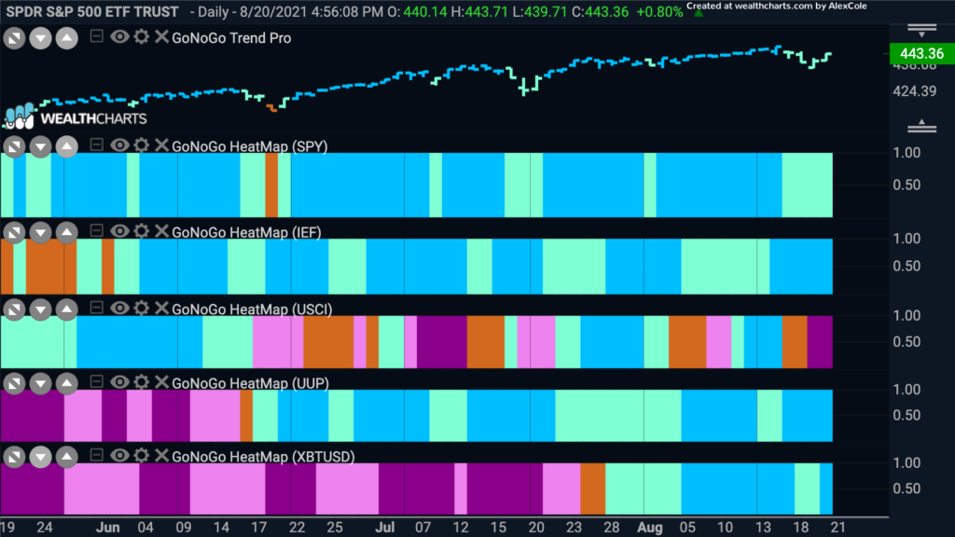Toggle visibility of GoNoGo HeatMap (SPY)
This screenshot has width=955, height=537.
(119, 145)
